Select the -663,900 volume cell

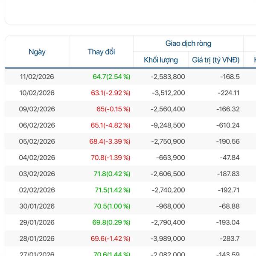(x=171, y=158)
